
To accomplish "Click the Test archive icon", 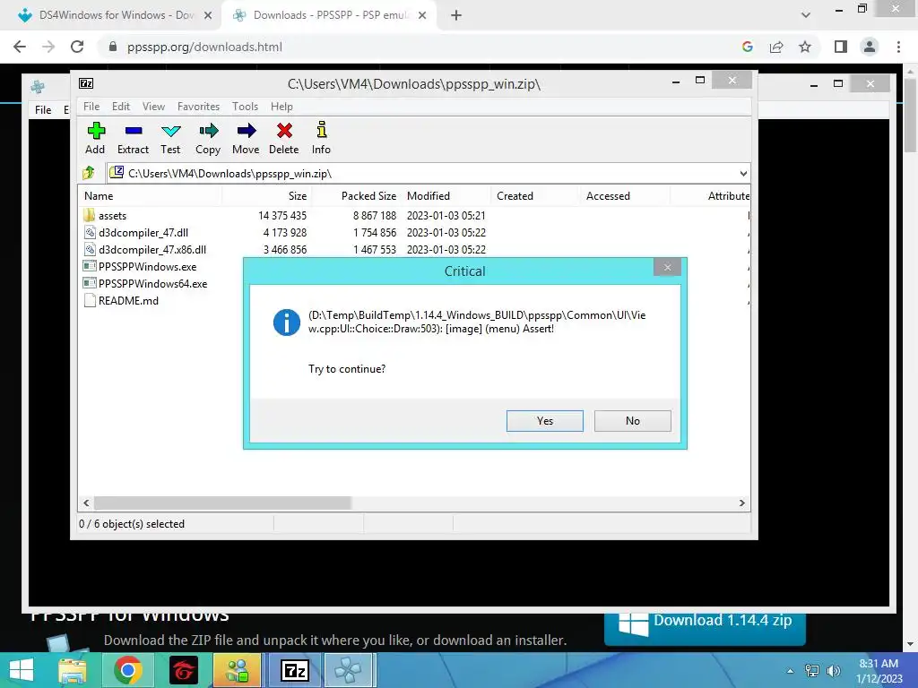I will (x=171, y=131).
